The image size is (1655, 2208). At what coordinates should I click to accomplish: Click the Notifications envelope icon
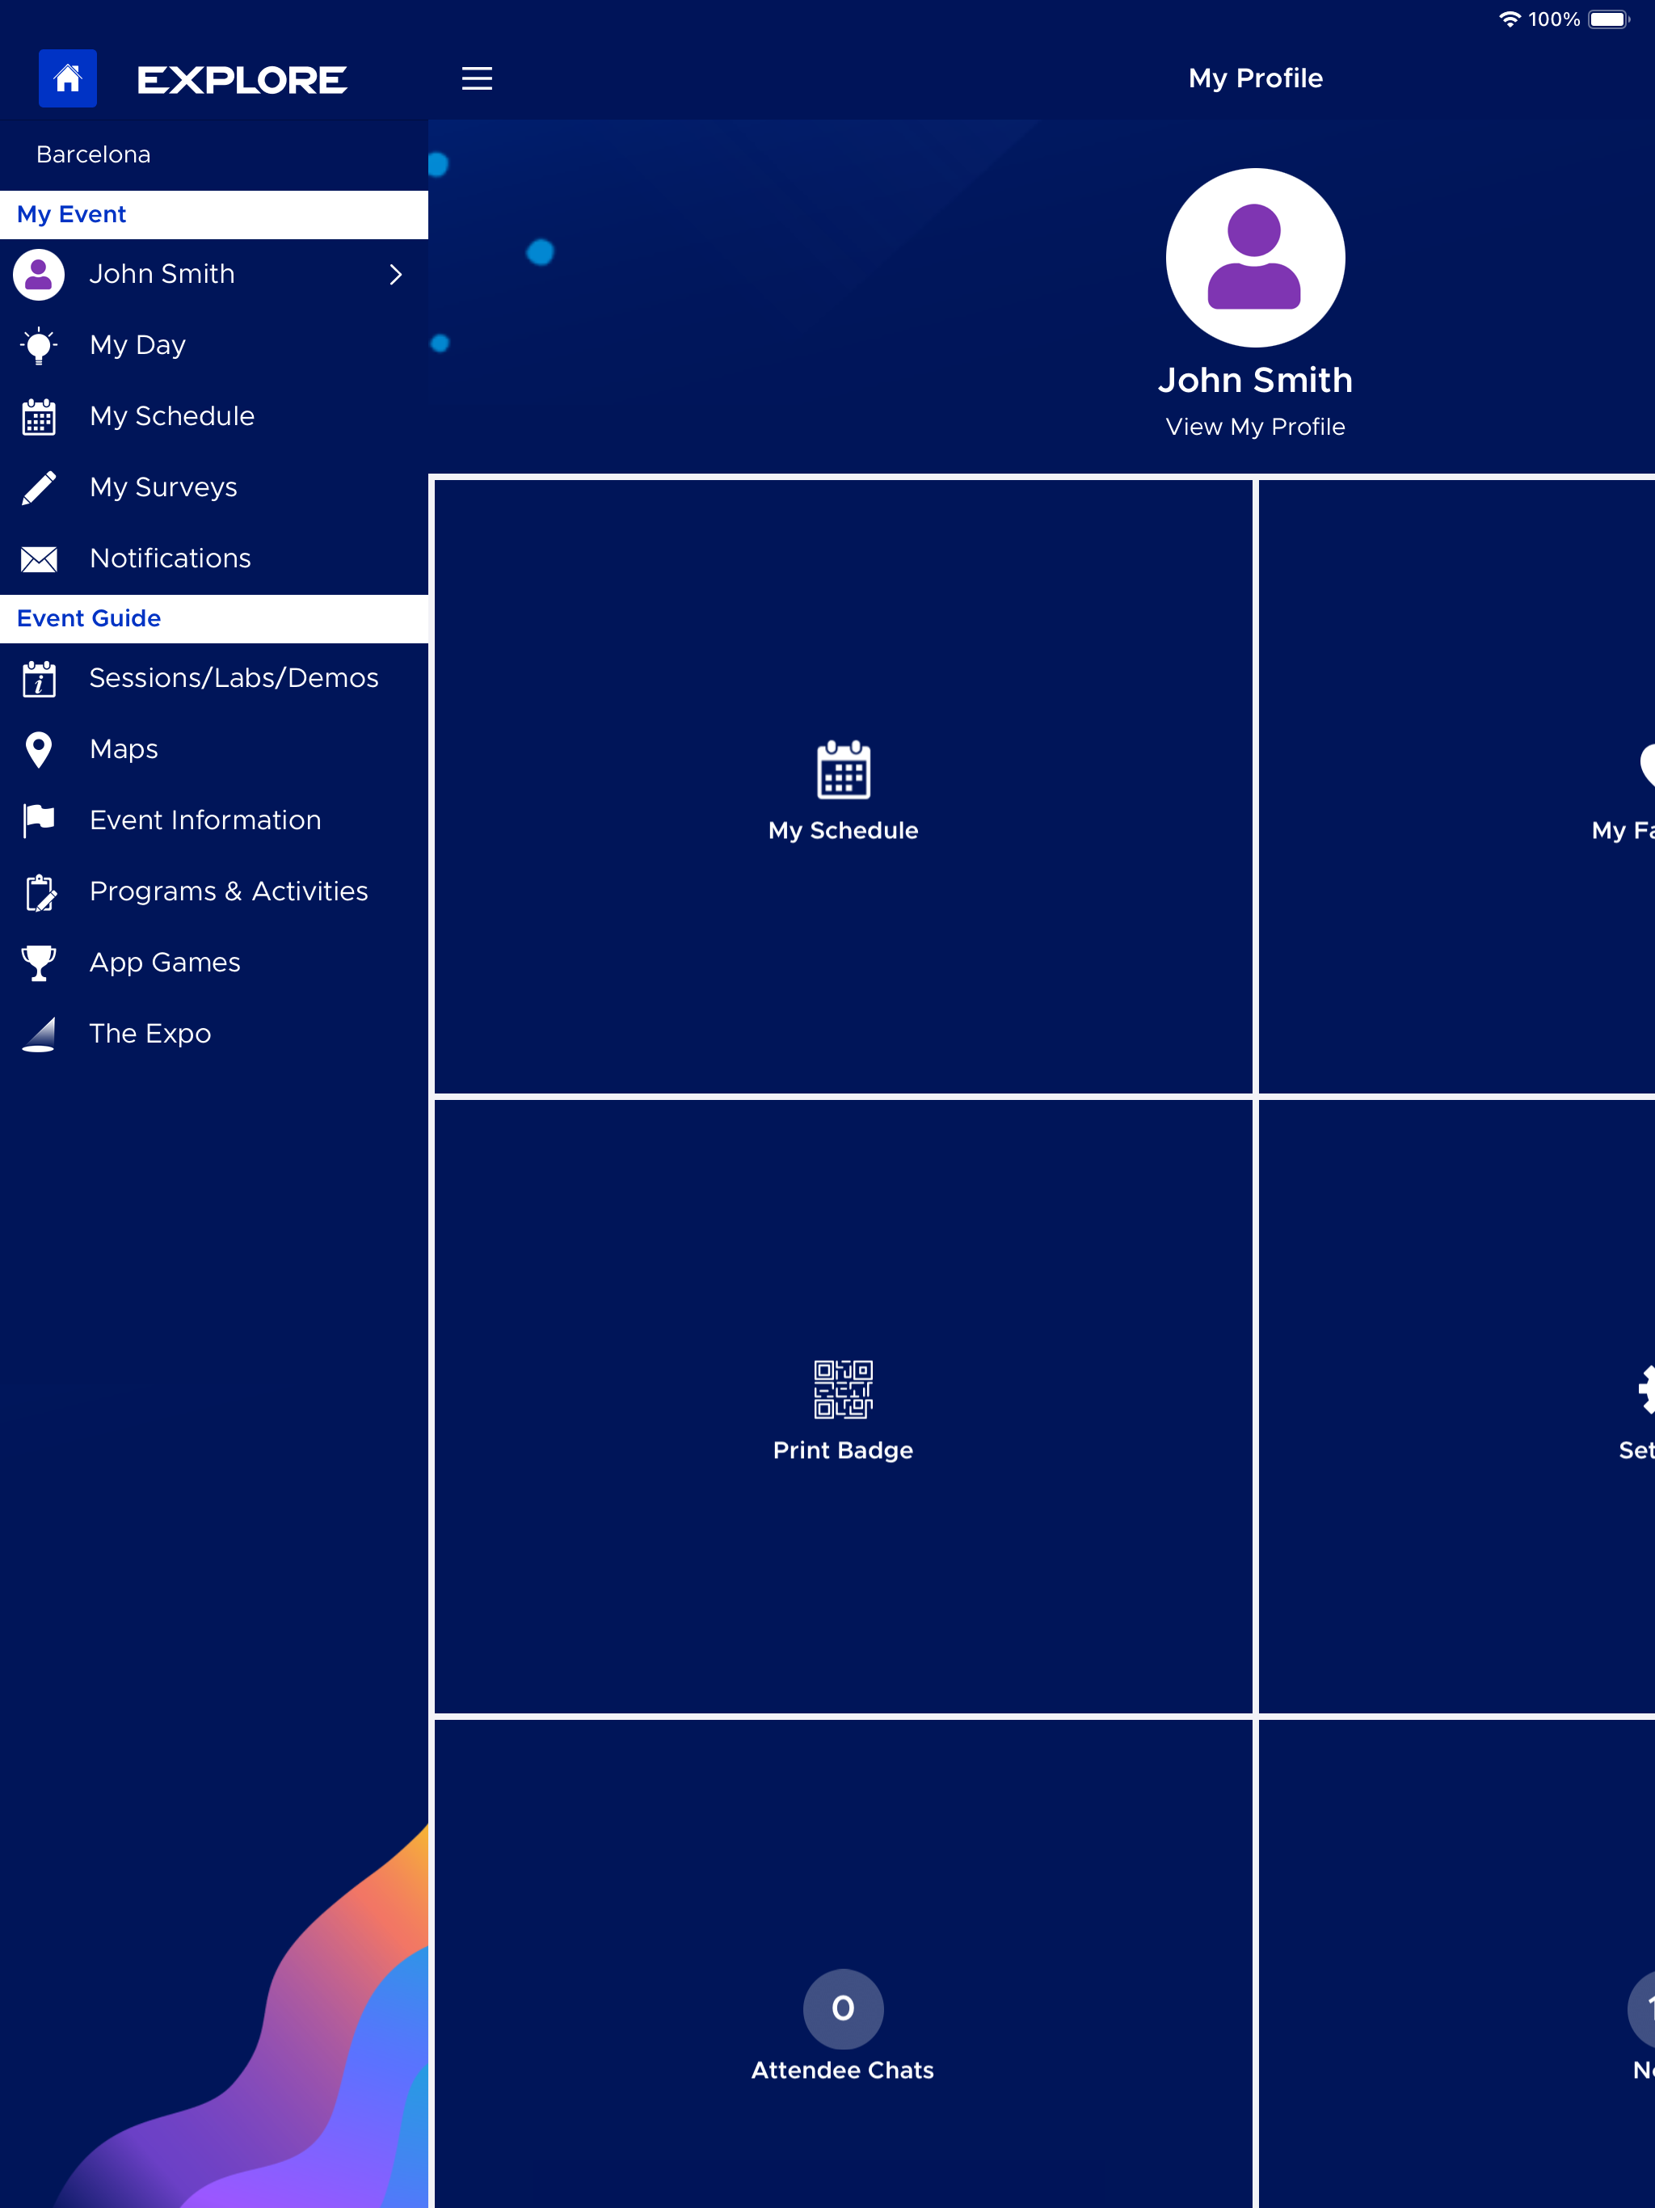[x=39, y=559]
